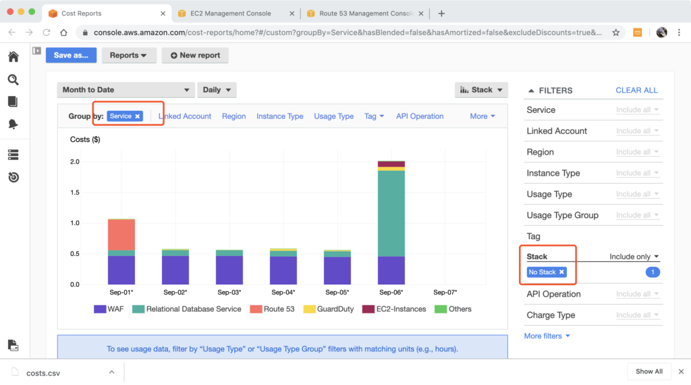The height and width of the screenshot is (385, 691).
Task: Click the magnifier search icon in sidebar
Action: 13,80
